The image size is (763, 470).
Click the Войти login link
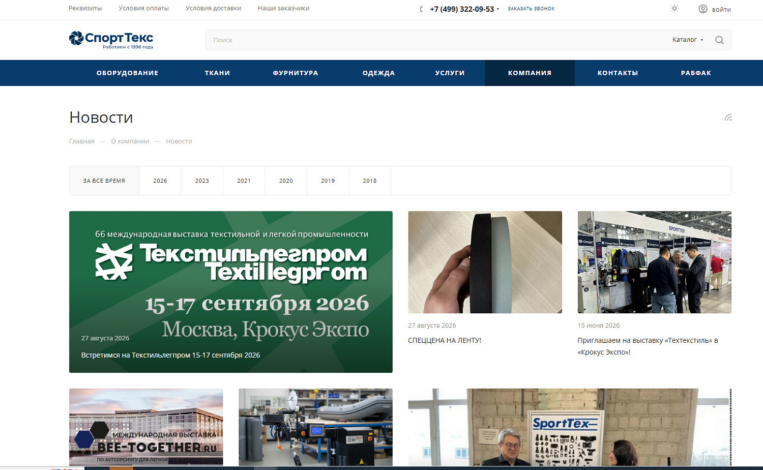tap(721, 10)
